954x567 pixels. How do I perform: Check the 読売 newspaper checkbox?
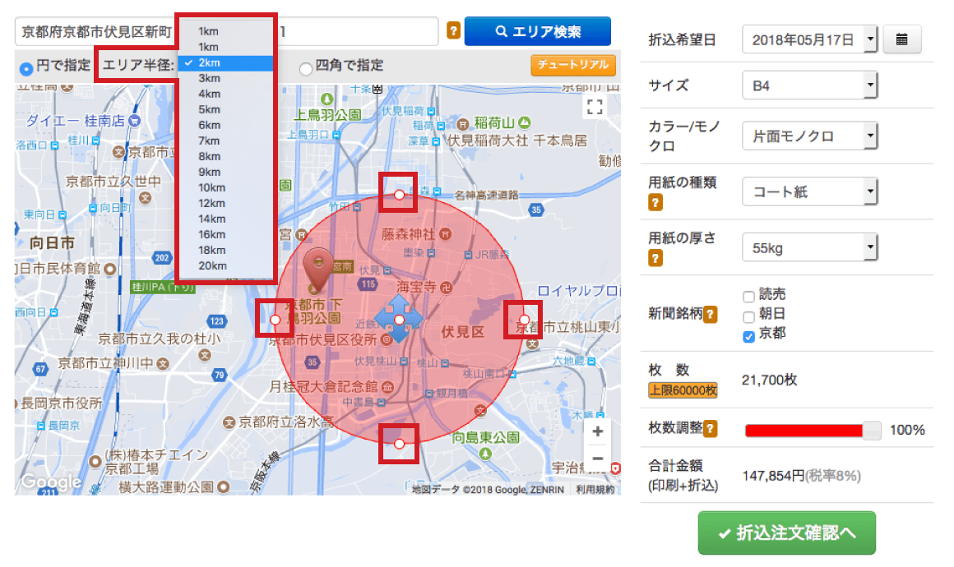pos(748,296)
